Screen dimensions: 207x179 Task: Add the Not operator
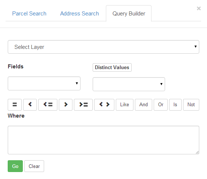[x=191, y=105]
